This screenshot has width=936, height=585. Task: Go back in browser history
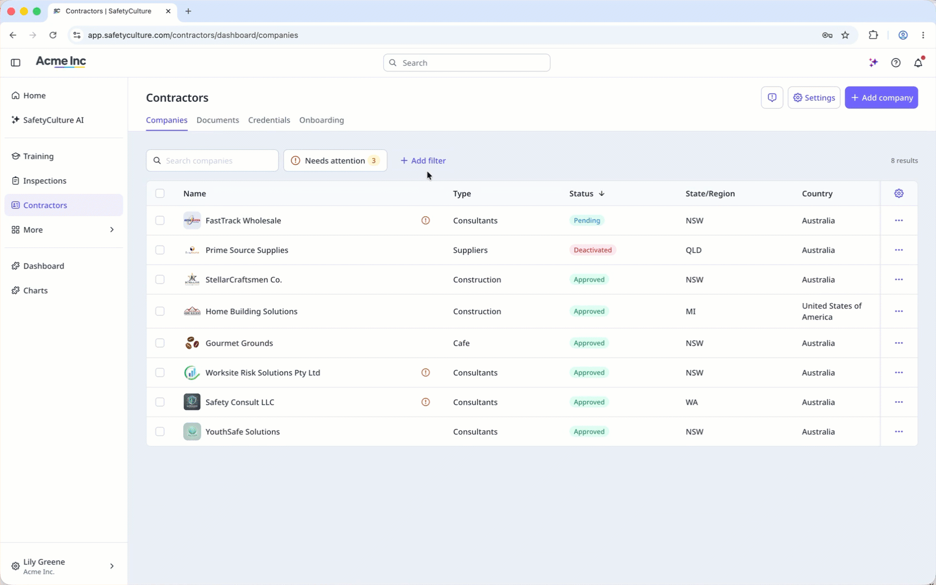(13, 35)
